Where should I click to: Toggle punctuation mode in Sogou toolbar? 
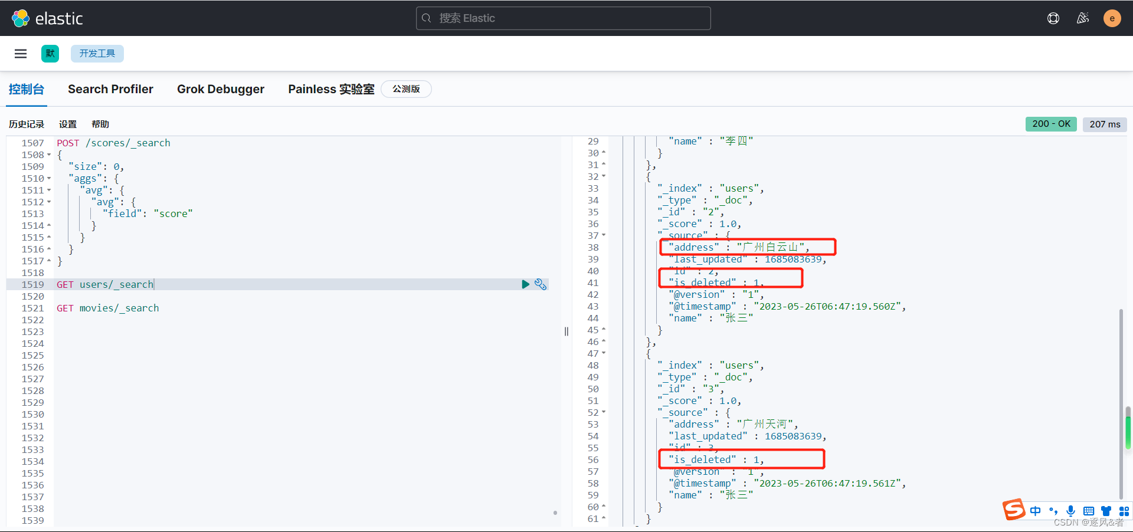pyautogui.click(x=1054, y=511)
